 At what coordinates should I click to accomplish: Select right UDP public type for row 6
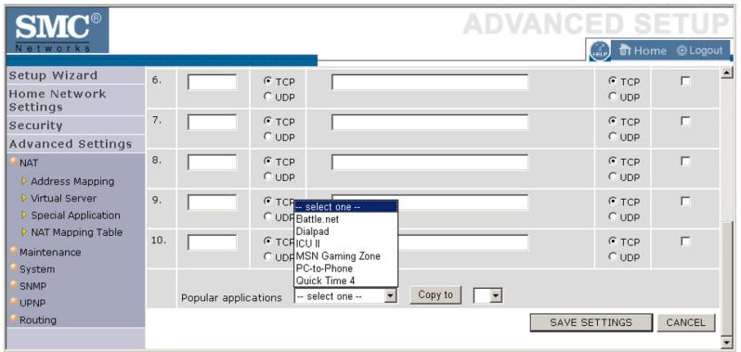tap(613, 97)
